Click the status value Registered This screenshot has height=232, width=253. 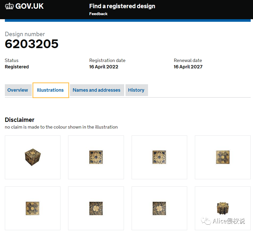click(x=17, y=67)
